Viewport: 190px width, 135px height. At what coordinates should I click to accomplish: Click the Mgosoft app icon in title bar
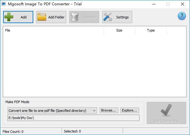pyautogui.click(x=4, y=4)
